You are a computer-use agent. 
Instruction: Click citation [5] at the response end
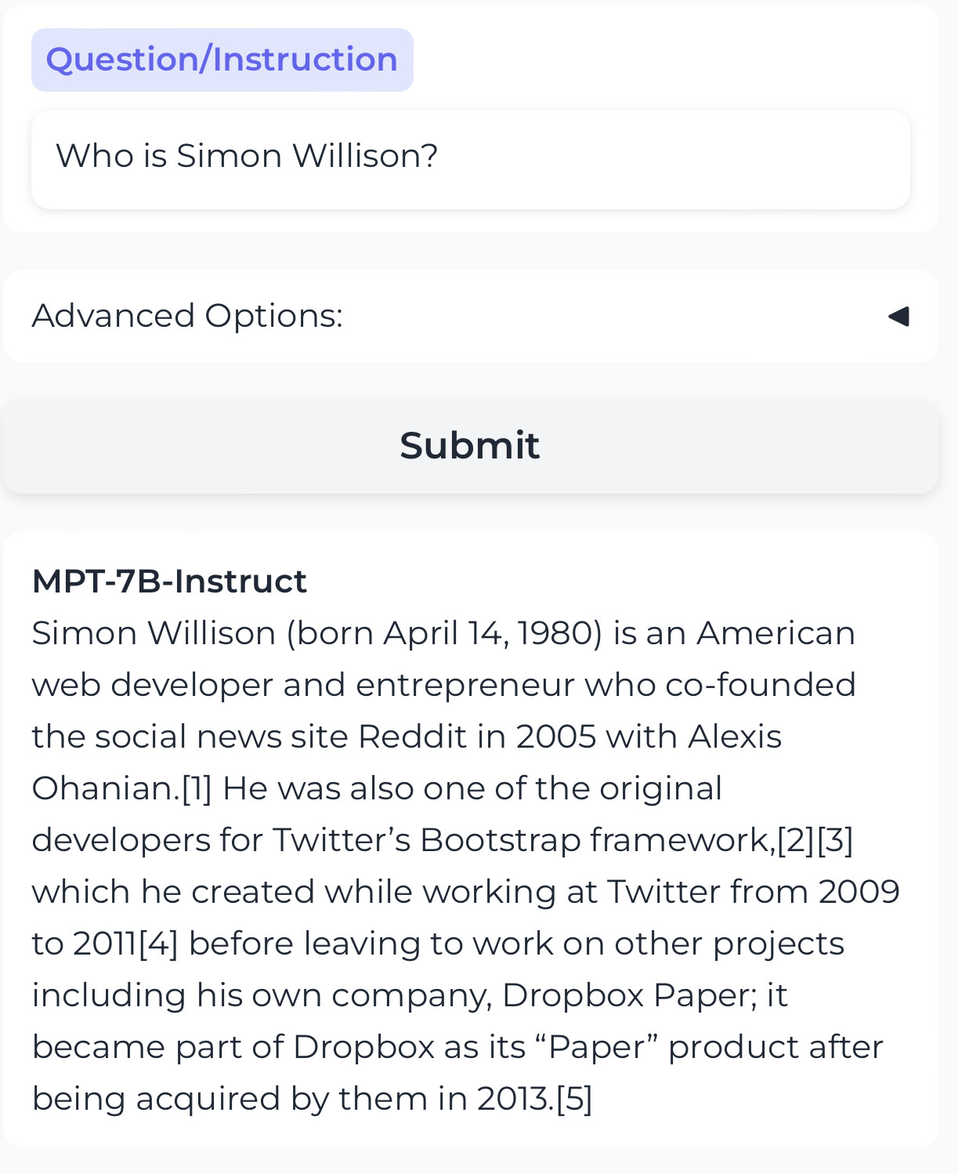574,1099
